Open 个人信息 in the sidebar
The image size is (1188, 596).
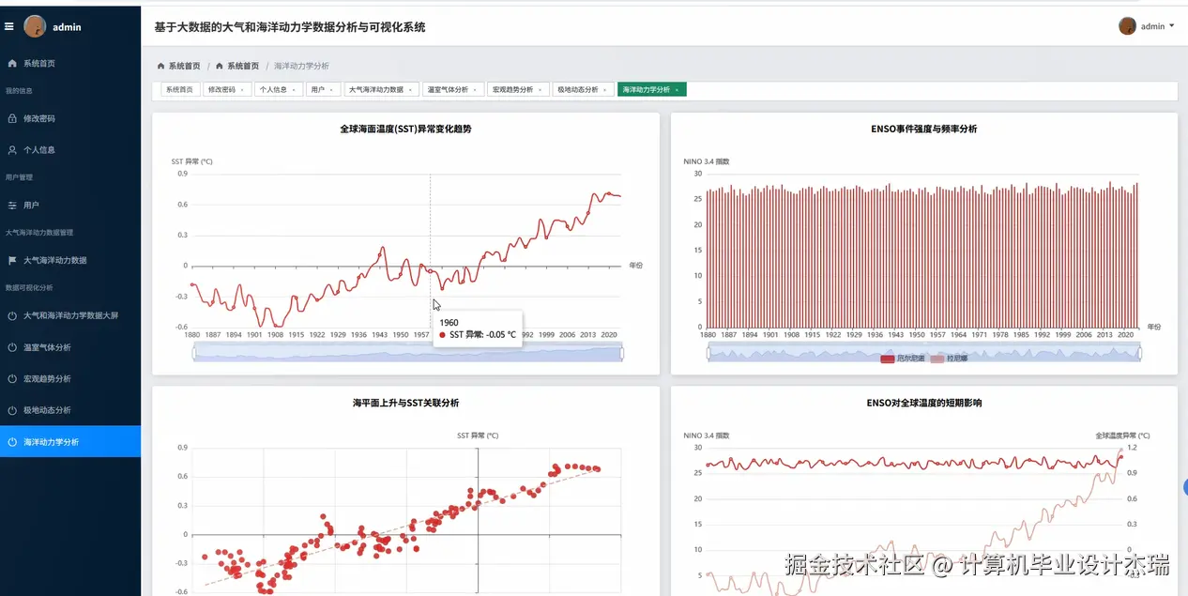point(70,149)
